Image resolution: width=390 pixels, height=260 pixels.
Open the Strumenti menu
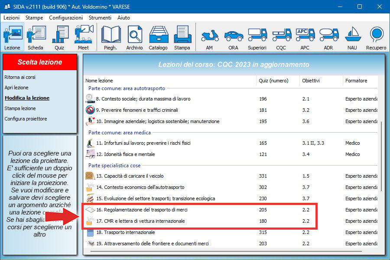click(x=100, y=18)
